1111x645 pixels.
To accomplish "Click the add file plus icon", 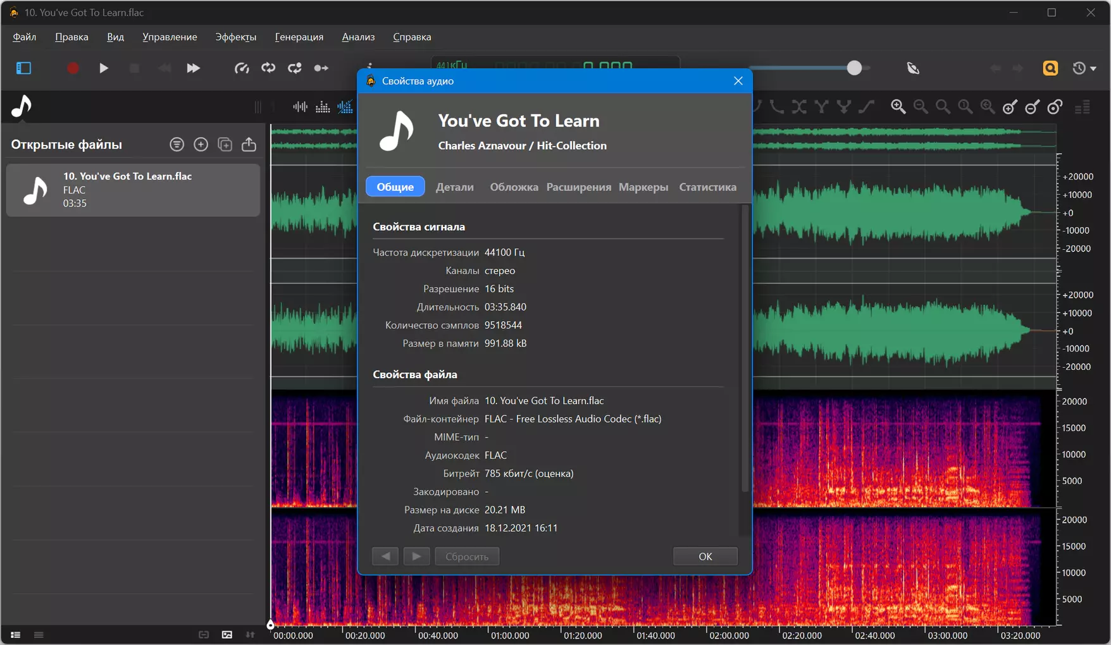I will tap(201, 144).
